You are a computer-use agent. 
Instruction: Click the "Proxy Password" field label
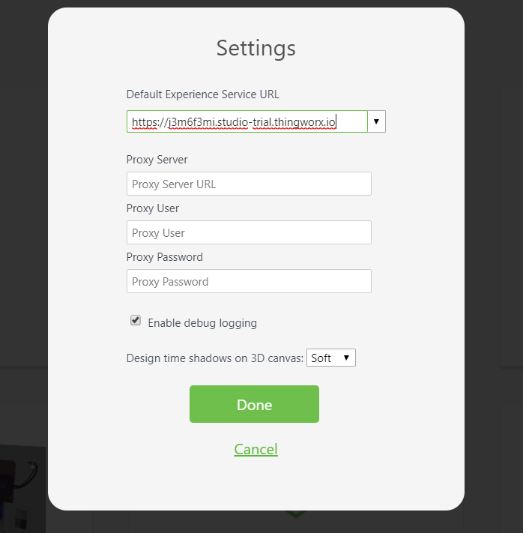[164, 257]
